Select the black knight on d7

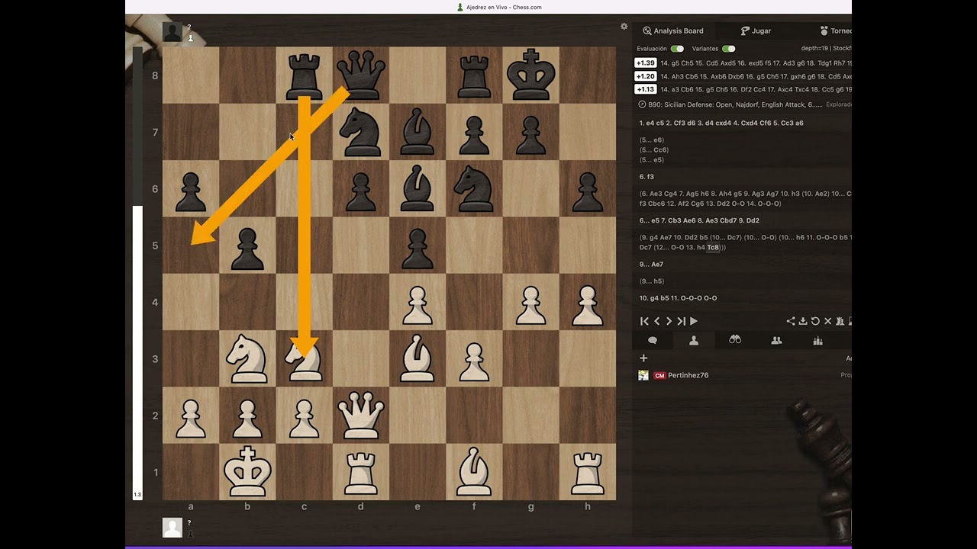(x=360, y=132)
